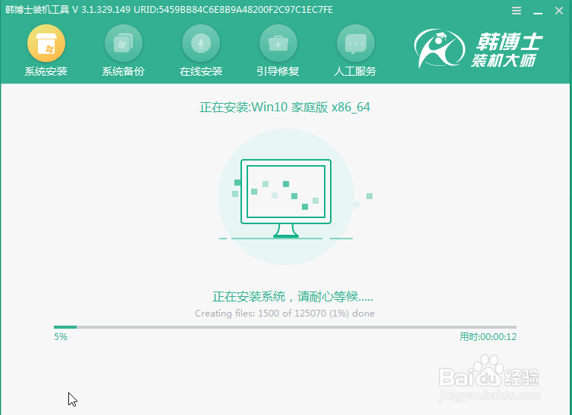Click the 引导修复 label
This screenshot has height=415, width=572.
point(278,71)
